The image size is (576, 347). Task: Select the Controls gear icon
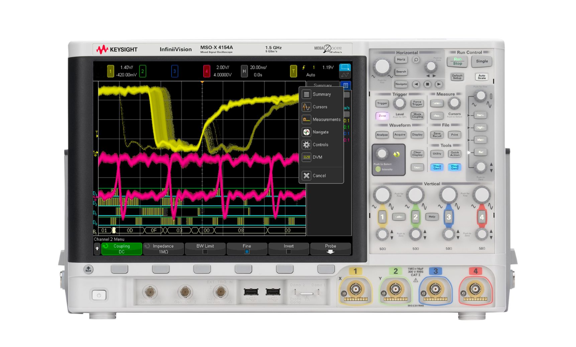pos(307,145)
